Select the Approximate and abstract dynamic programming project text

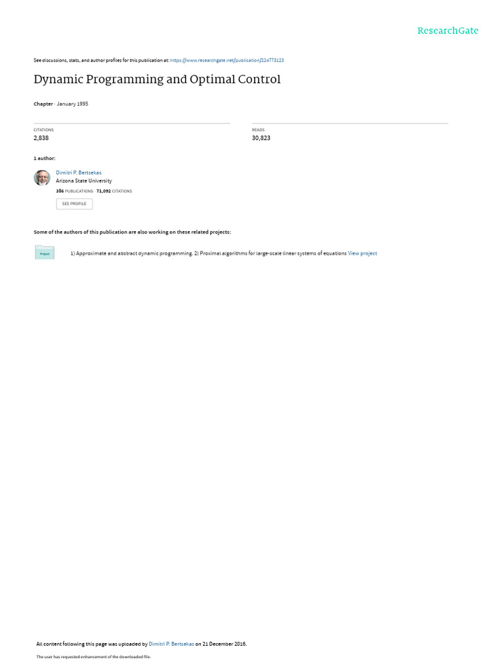[x=131, y=253]
